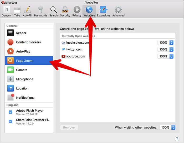184x143 pixels.
Task: Open the Websites globe icon
Action: tap(89, 9)
